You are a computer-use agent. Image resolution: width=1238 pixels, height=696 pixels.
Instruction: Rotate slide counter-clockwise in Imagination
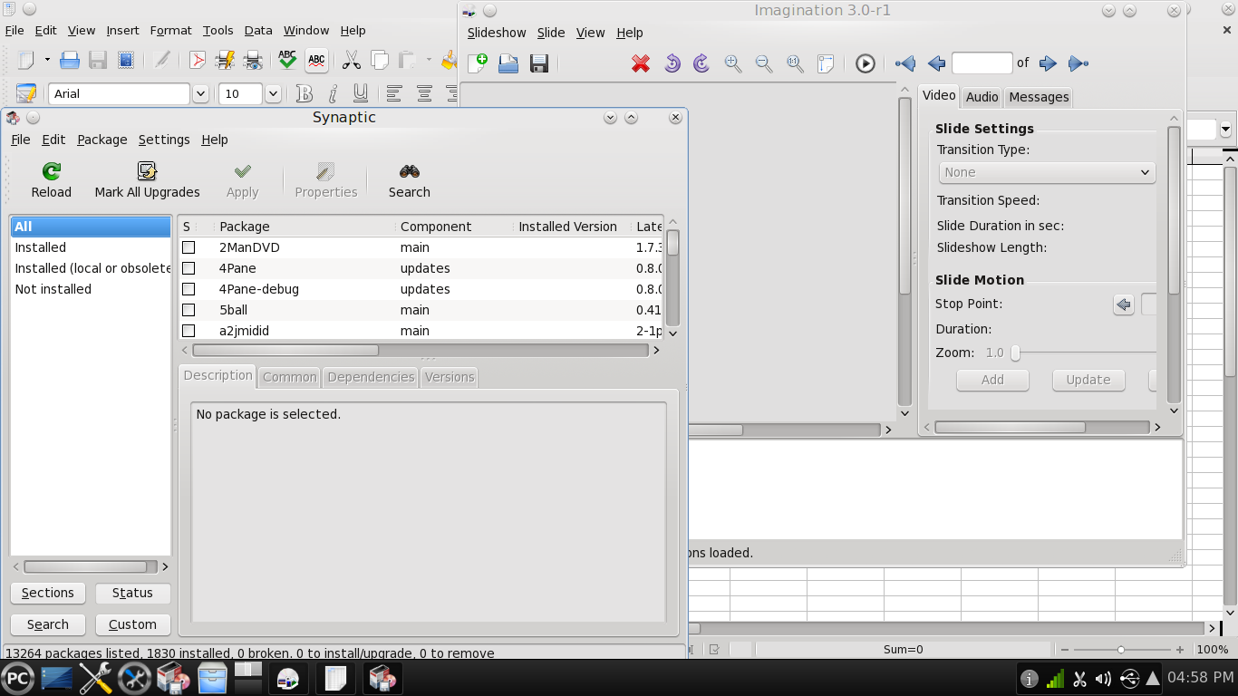(672, 63)
